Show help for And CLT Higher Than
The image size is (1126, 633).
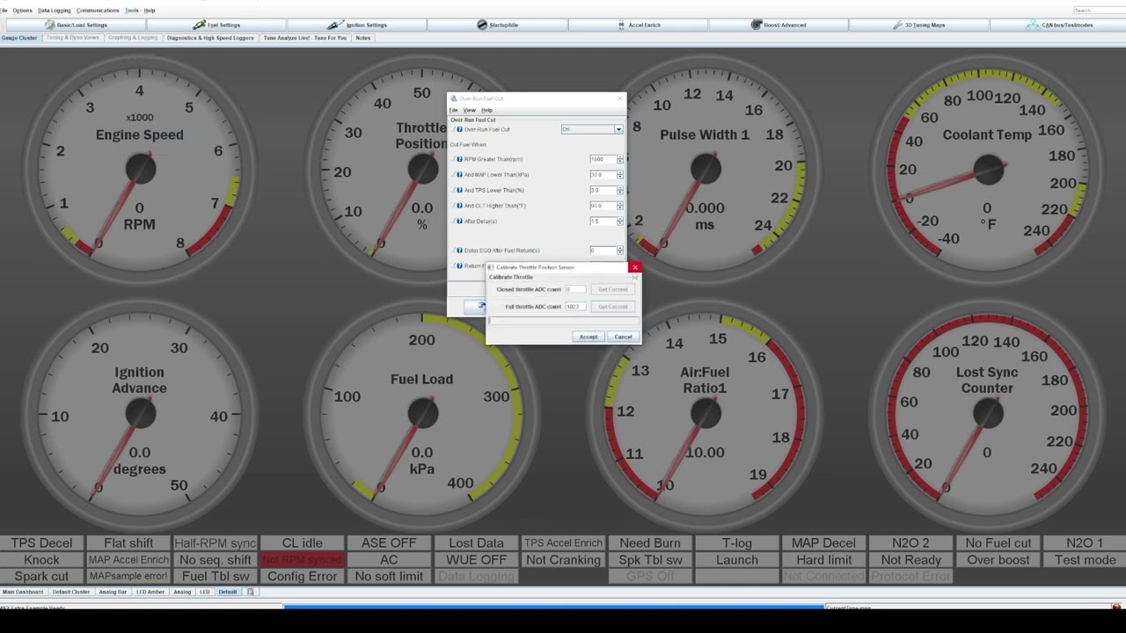coord(459,205)
